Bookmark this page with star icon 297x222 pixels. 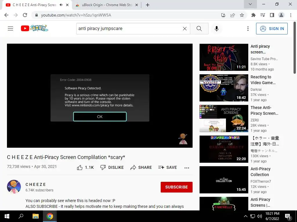click(242, 15)
